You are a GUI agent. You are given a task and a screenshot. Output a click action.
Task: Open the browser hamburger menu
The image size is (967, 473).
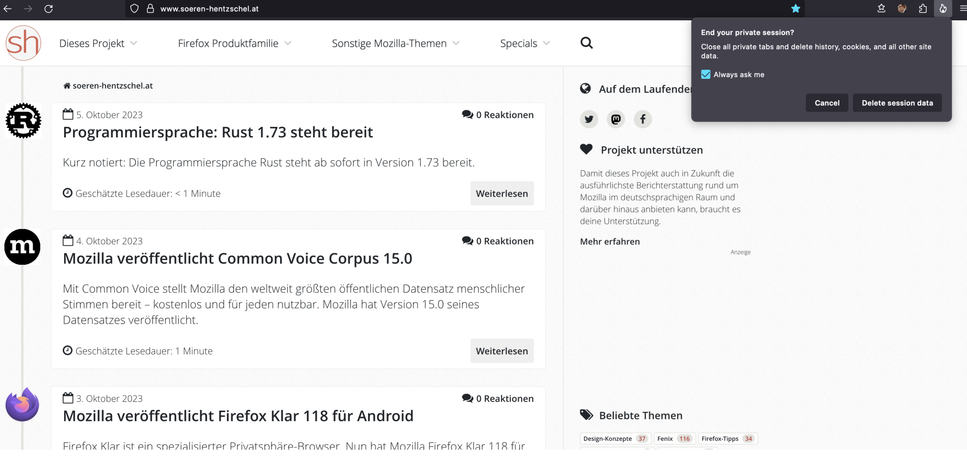coord(963,8)
